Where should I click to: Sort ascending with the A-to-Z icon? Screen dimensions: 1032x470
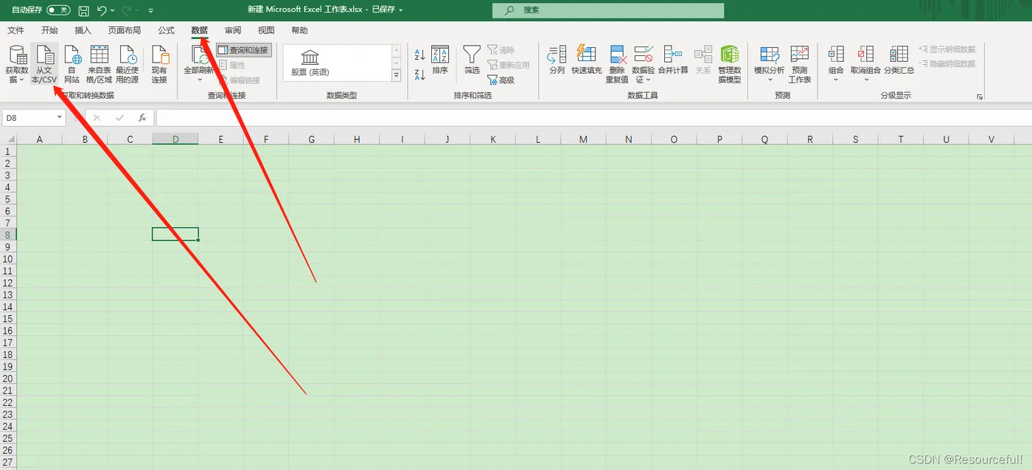click(x=419, y=55)
